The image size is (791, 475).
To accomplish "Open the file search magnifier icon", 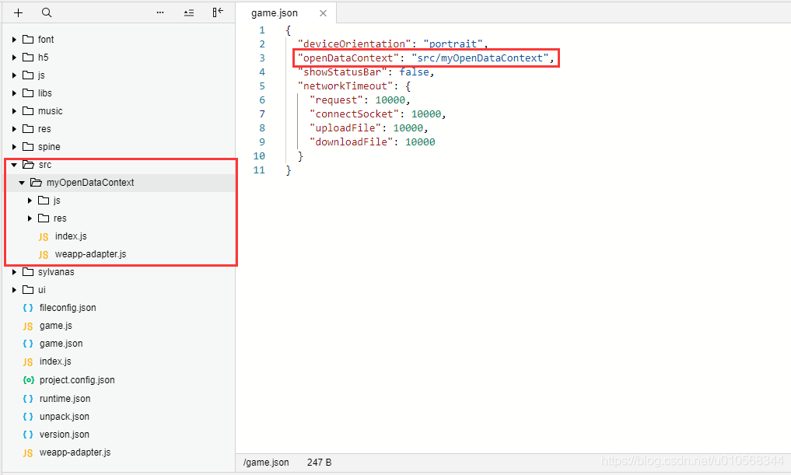I will (x=47, y=12).
